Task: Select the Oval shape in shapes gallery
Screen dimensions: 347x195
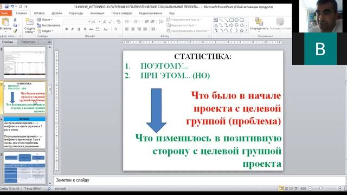Action: [236, 20]
